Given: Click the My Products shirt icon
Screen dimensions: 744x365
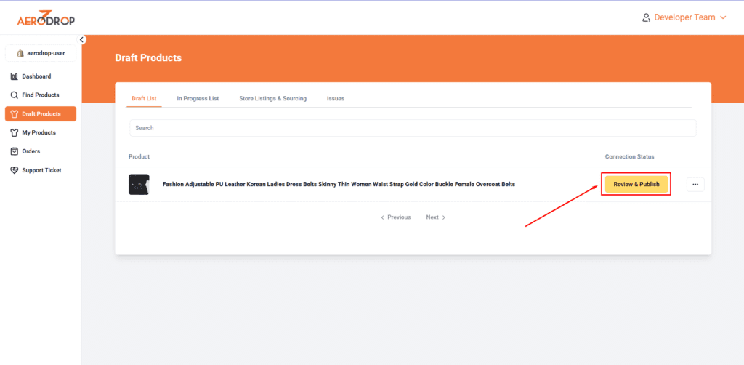Looking at the screenshot, I should click(15, 133).
